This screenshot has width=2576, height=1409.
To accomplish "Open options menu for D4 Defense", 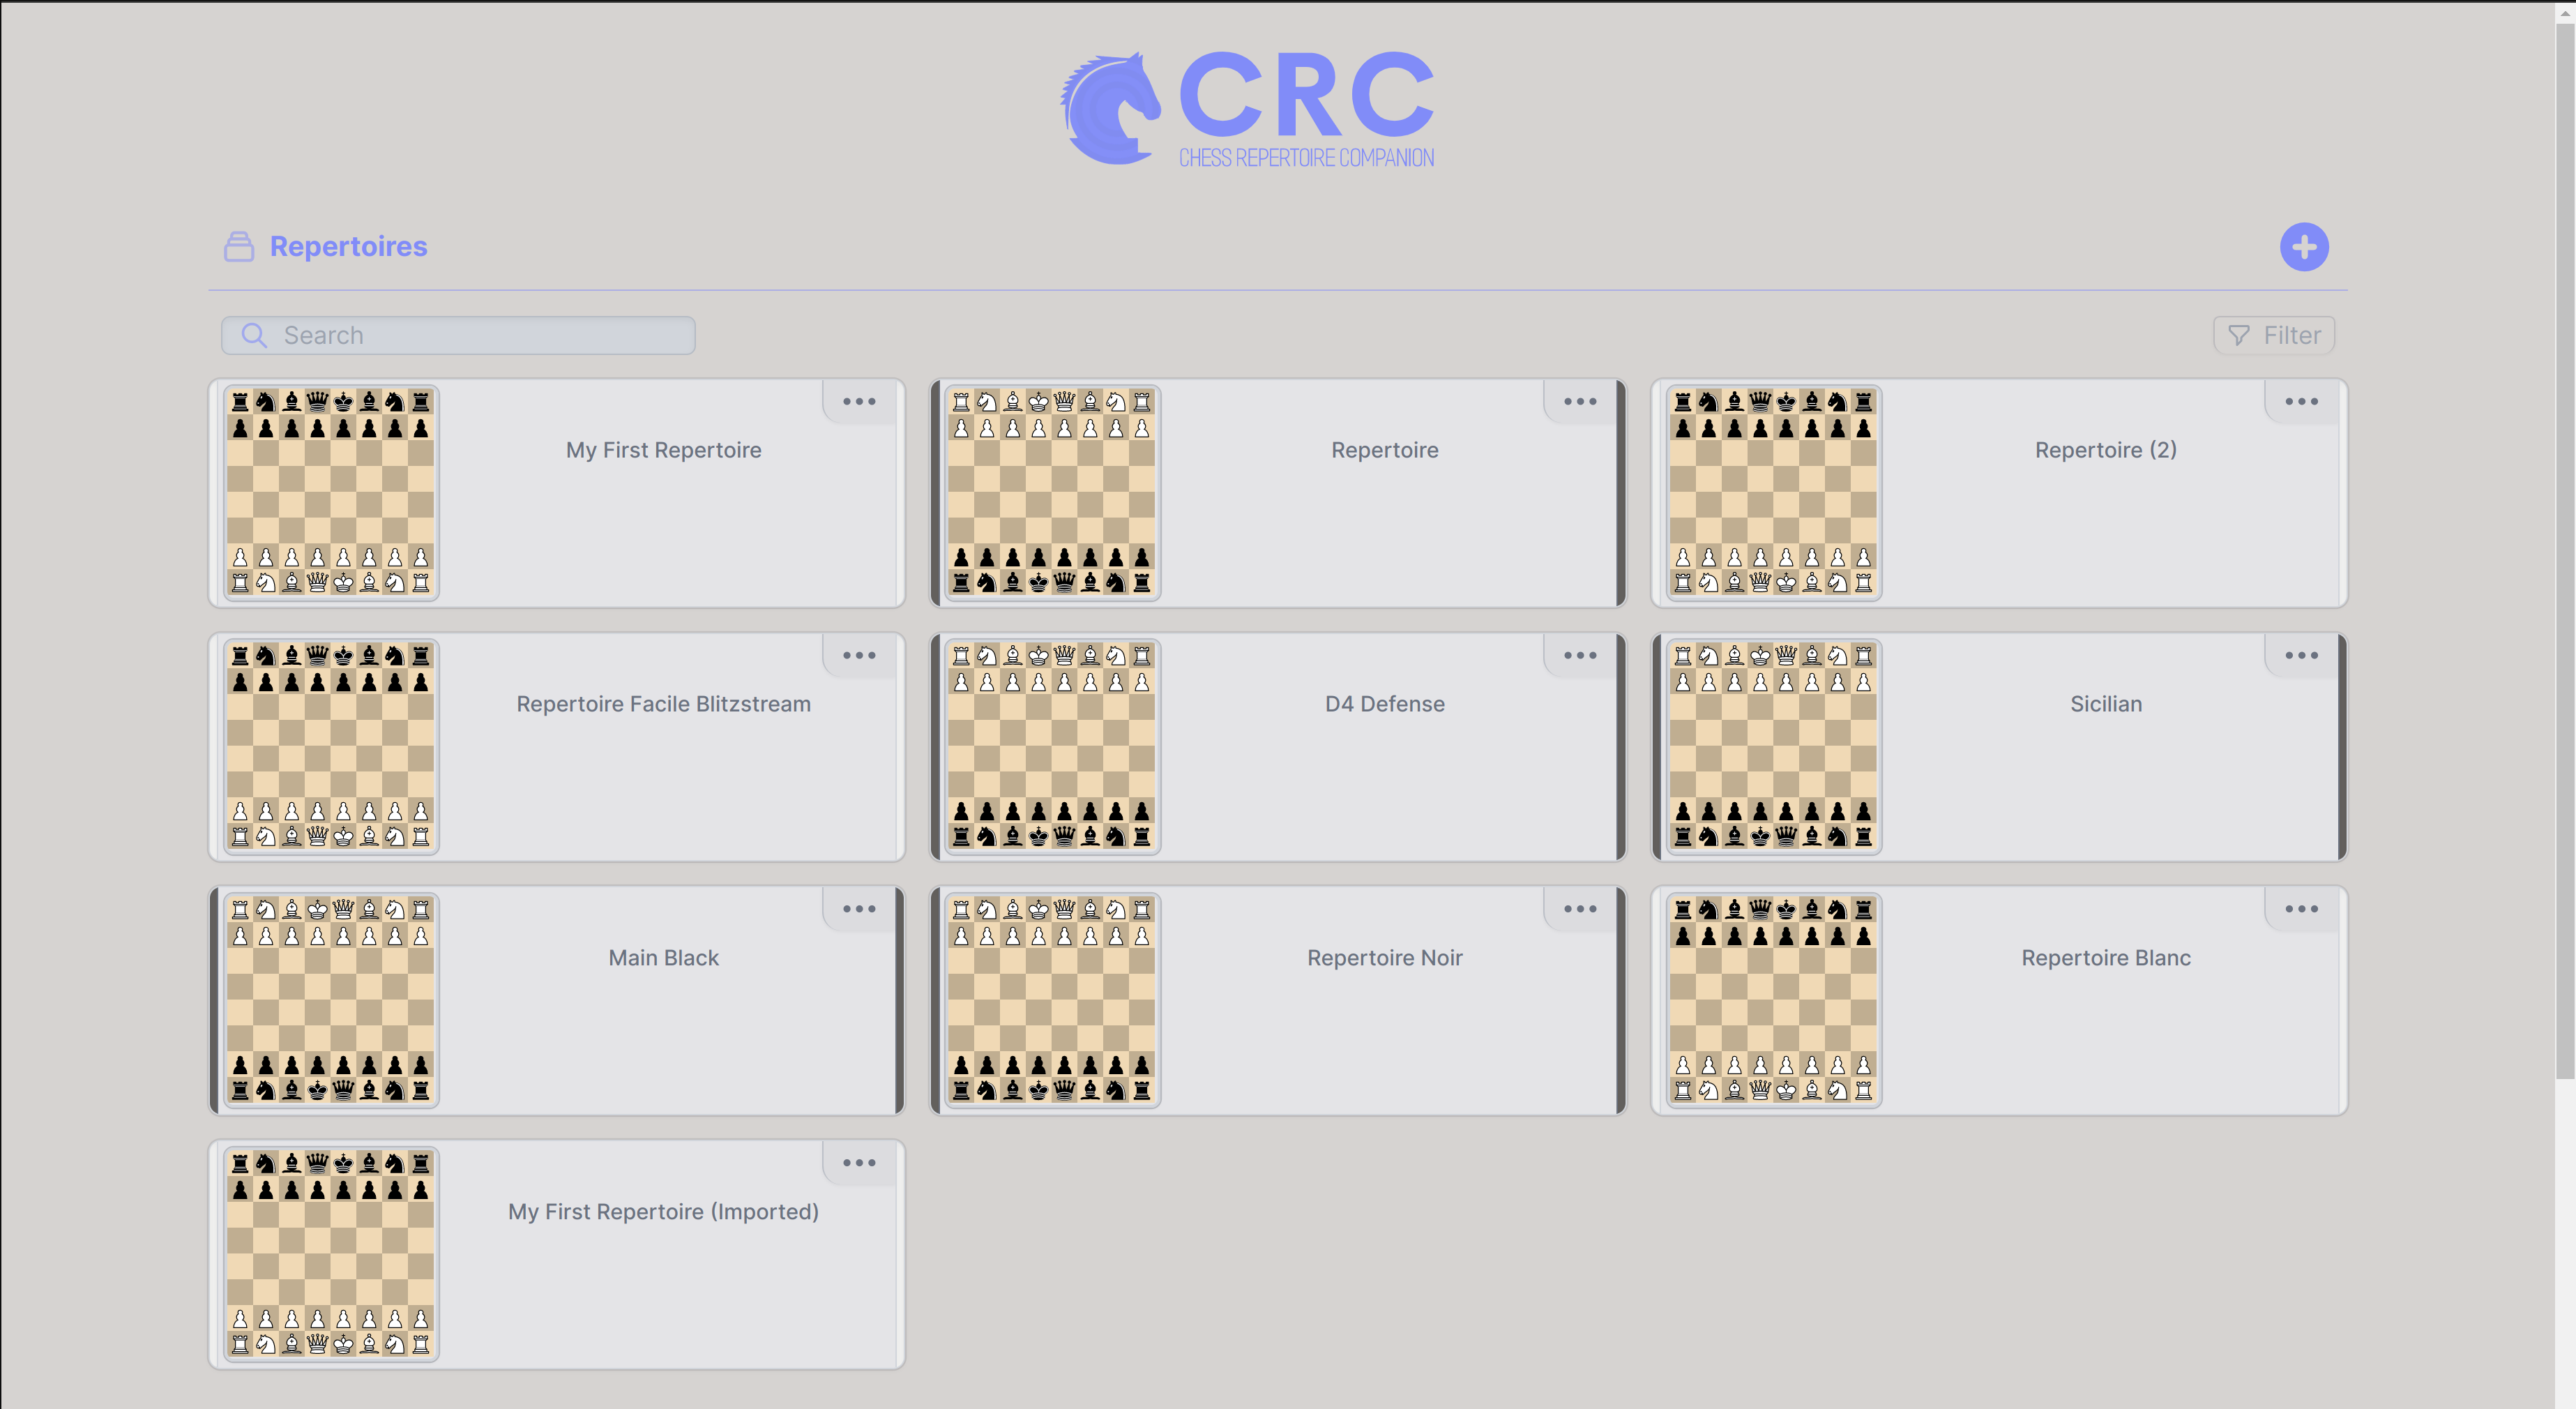I will point(1580,656).
